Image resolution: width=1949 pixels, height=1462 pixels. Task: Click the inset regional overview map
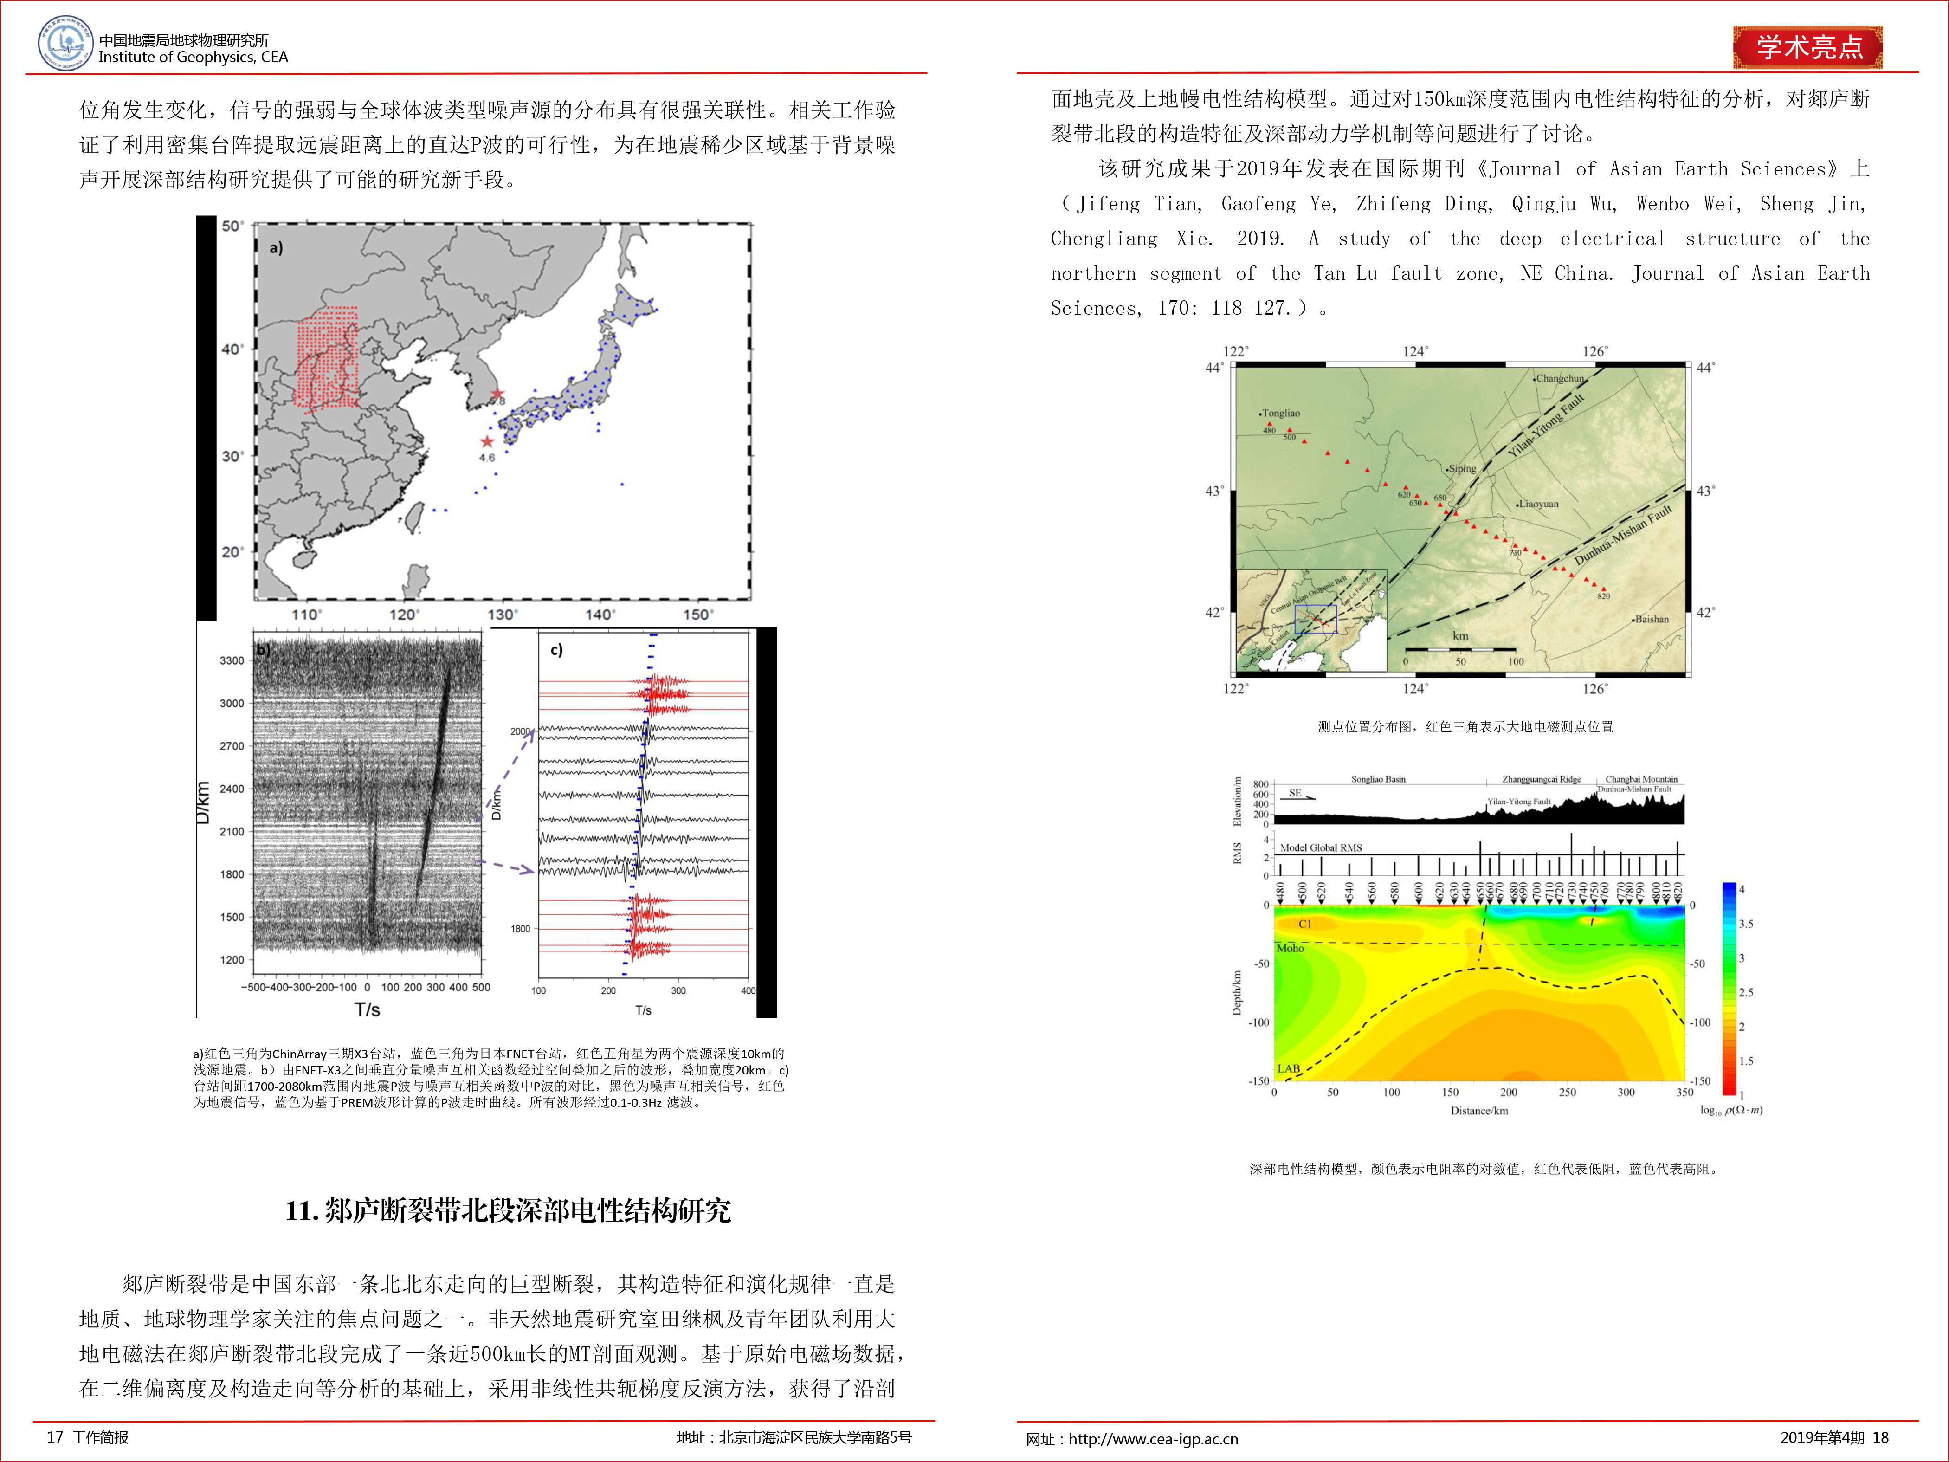1311,621
